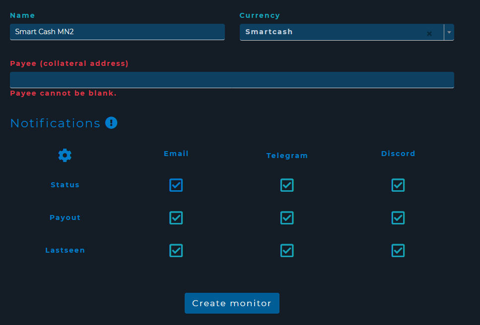Screen dimensions: 480x325
Task: Click the gear icon in the notifications table
Action: pos(65,155)
